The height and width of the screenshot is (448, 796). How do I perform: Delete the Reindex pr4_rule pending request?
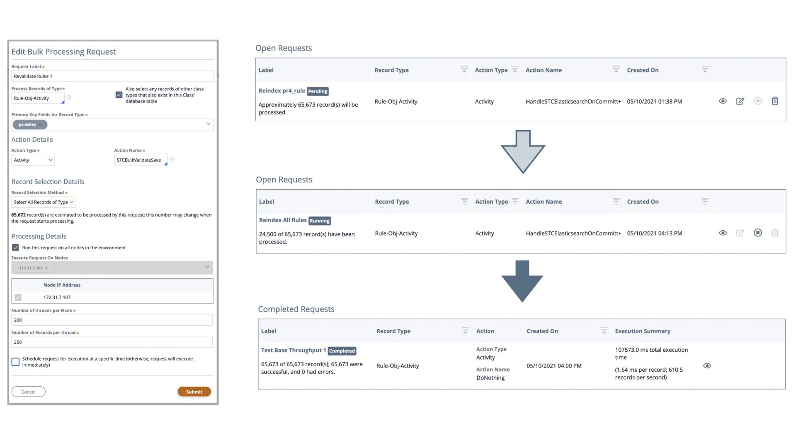click(x=774, y=101)
